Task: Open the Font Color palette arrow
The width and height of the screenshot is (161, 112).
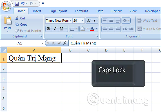Action: pyautogui.click(x=97, y=29)
